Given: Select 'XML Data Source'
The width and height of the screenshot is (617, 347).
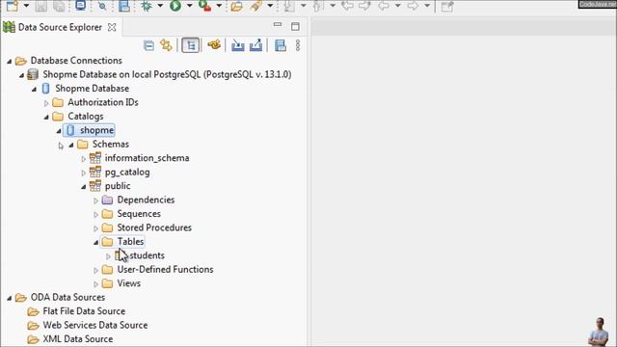Looking at the screenshot, I should [x=78, y=339].
